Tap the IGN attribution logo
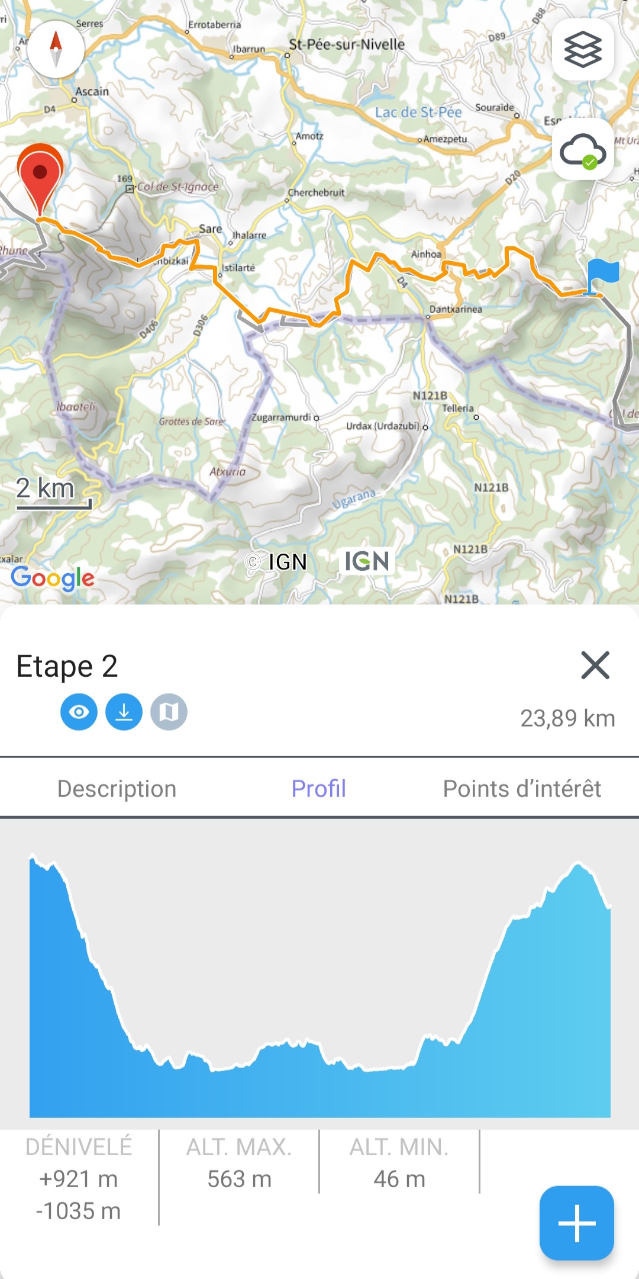Viewport: 639px width, 1279px height. (x=367, y=561)
